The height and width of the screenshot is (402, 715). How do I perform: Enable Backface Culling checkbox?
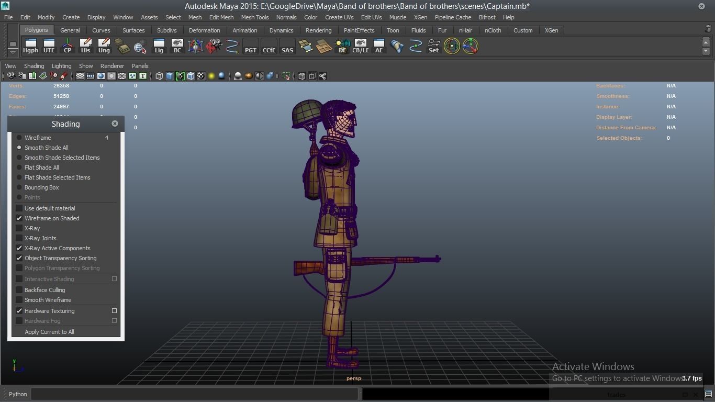pos(19,290)
